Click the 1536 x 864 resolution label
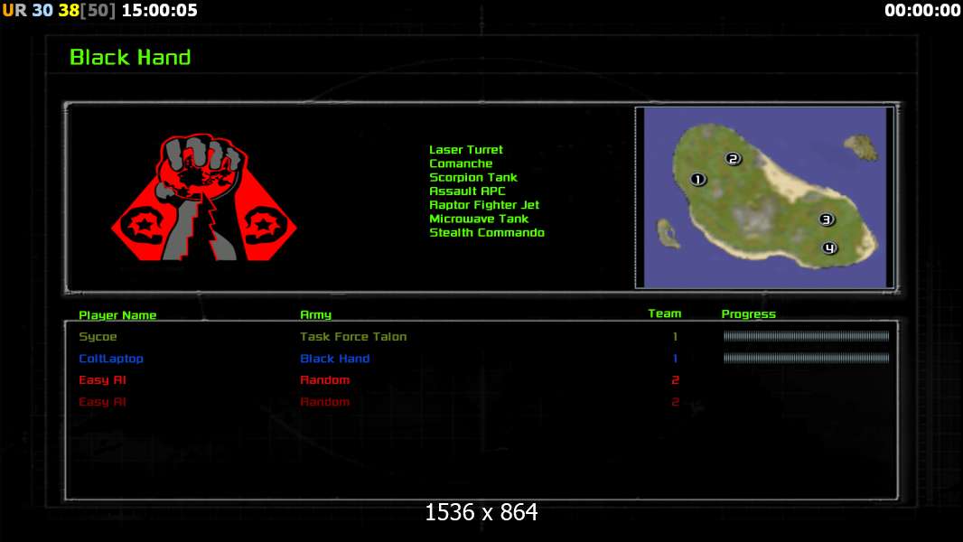Viewport: 963px width, 542px height. (481, 512)
